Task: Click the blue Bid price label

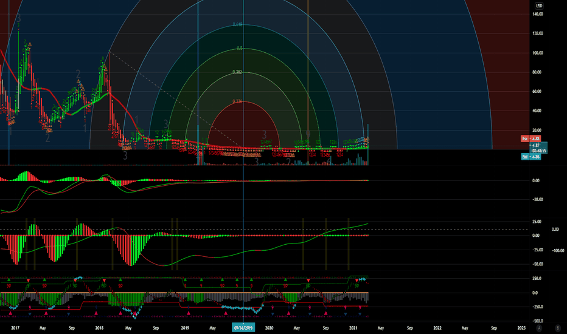Action: [531, 157]
